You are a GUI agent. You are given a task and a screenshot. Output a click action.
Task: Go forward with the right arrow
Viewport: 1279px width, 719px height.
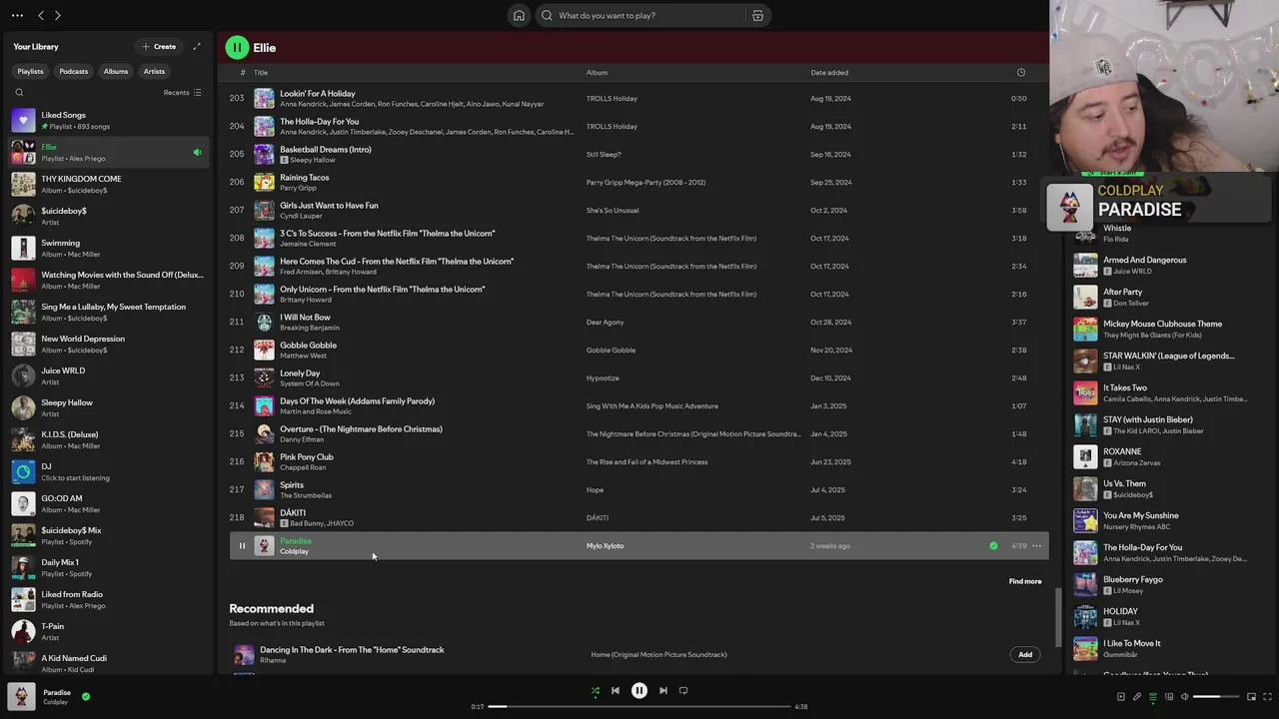point(58,15)
